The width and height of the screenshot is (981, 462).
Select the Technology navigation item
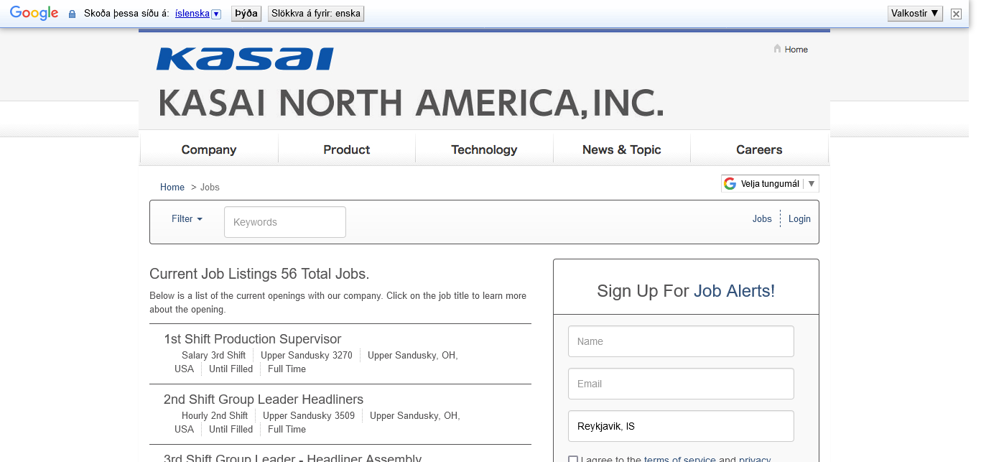[x=484, y=149]
